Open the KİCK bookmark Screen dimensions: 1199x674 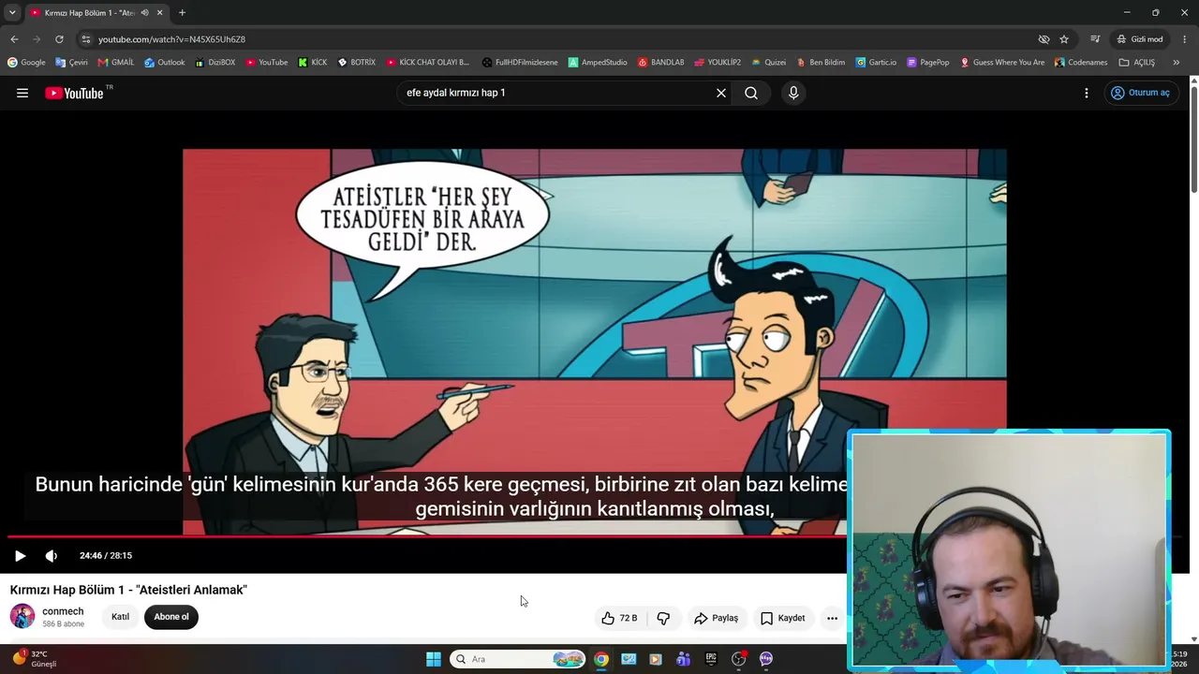pos(313,63)
